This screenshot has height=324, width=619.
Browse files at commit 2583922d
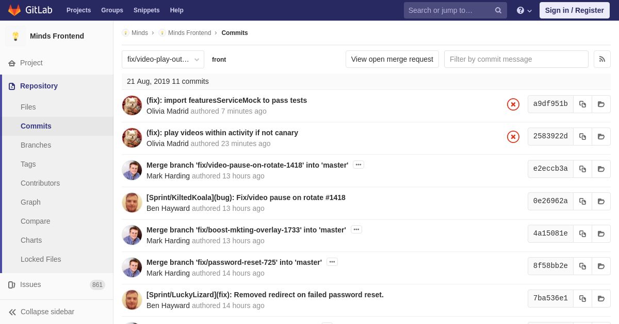click(601, 136)
